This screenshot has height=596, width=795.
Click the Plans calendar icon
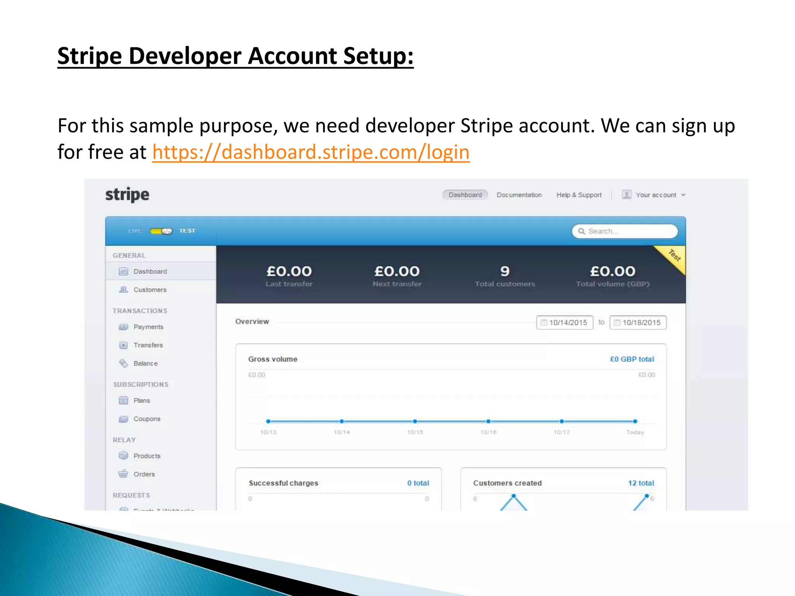[x=123, y=400]
